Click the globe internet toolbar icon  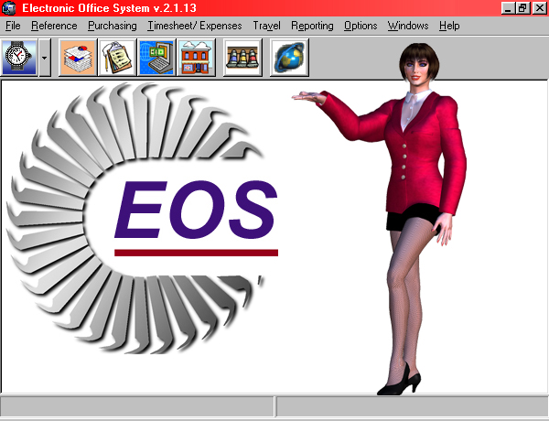[289, 58]
